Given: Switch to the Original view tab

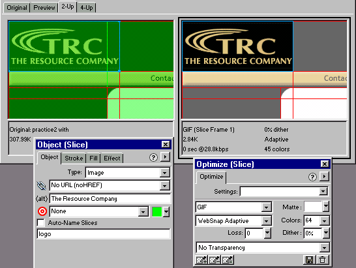Looking at the screenshot, I should coord(16,8).
